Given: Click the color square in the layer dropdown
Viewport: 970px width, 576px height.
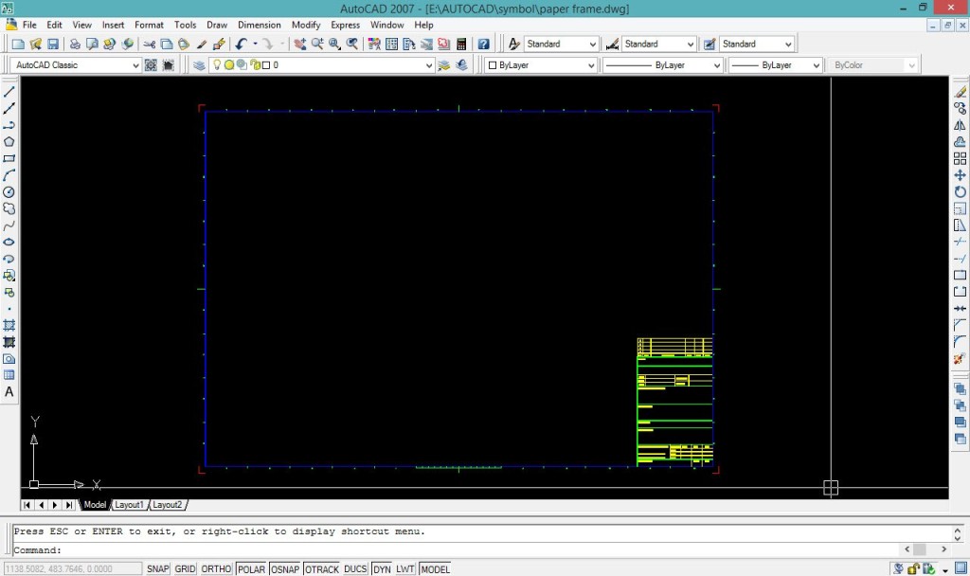Looking at the screenshot, I should 267,64.
